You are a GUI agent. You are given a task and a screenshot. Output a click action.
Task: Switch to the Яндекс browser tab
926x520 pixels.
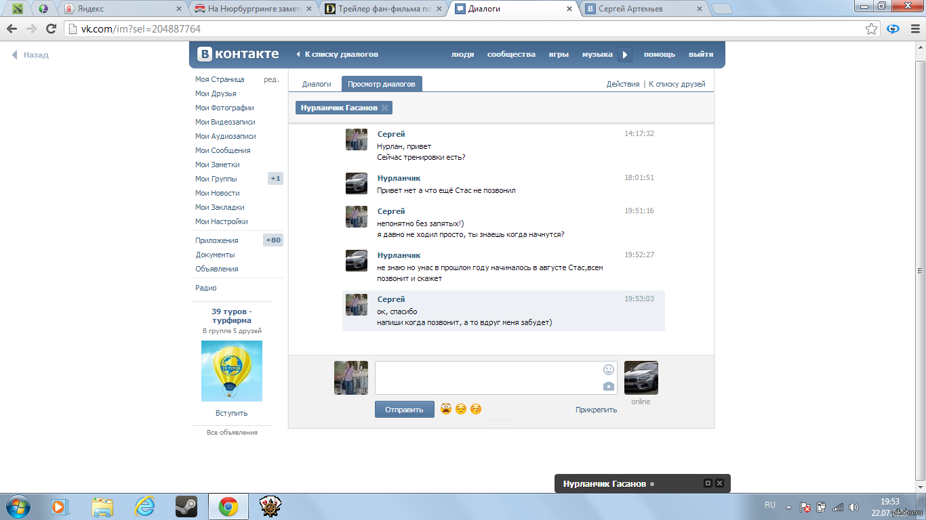[122, 9]
